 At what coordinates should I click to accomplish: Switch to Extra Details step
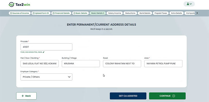tap(176, 13)
